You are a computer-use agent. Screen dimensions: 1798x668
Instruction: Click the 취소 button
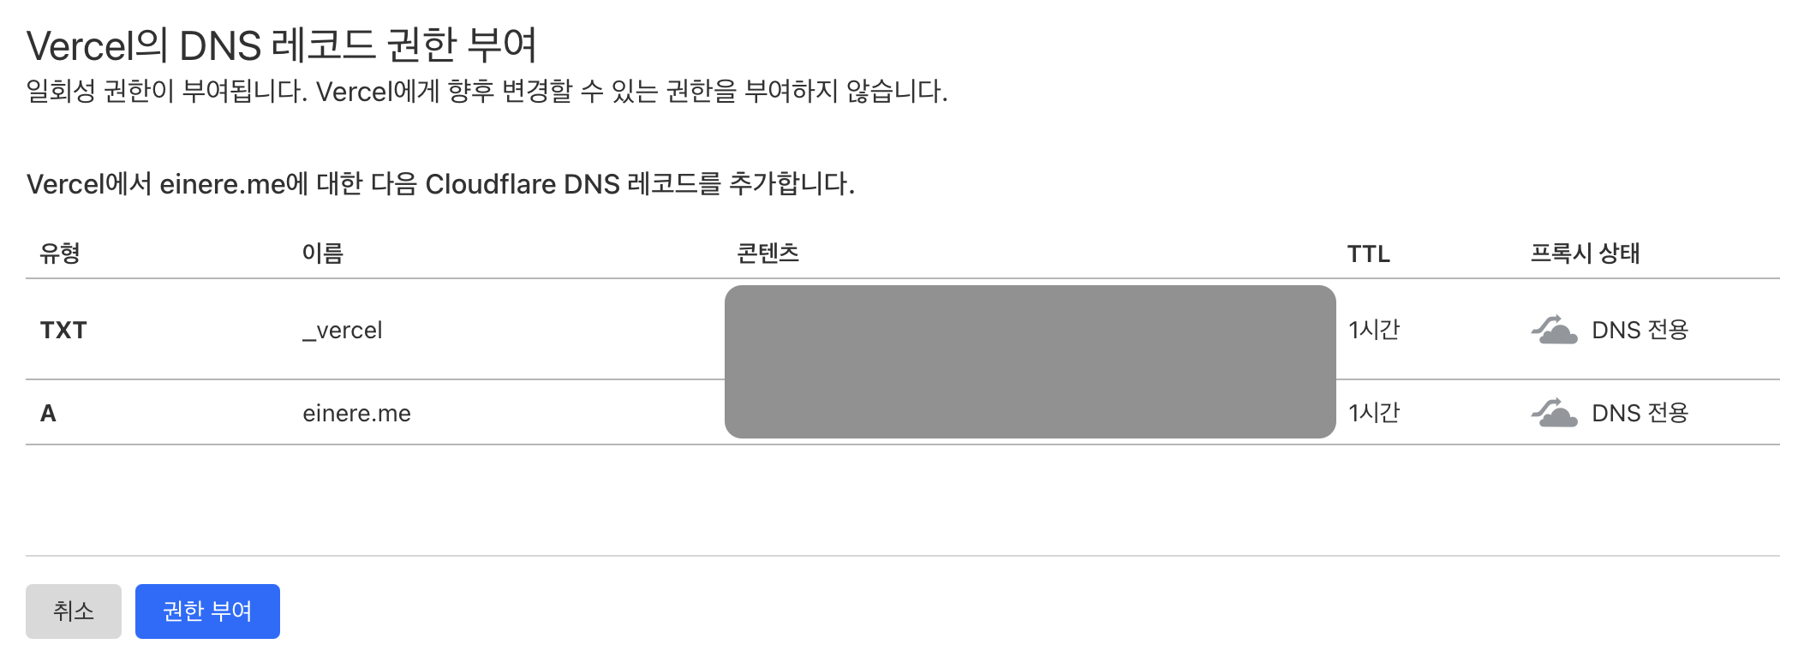point(74,611)
